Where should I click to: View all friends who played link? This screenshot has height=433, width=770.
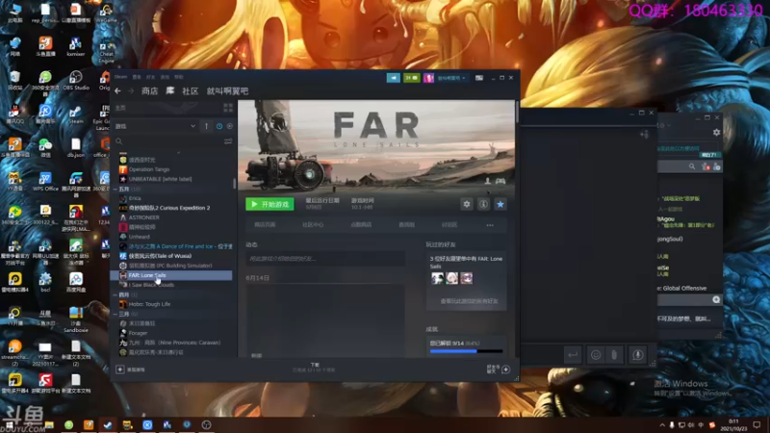tap(469, 301)
